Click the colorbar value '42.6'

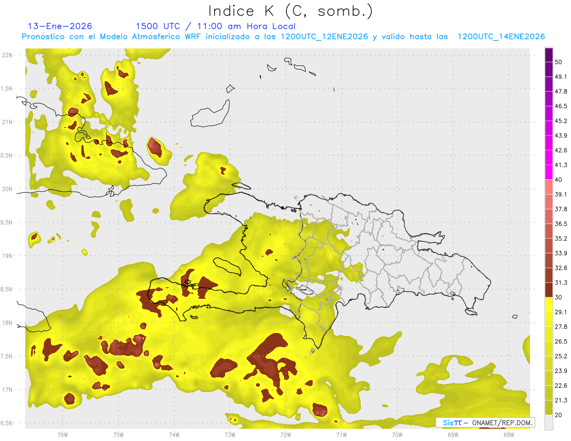[561, 150]
